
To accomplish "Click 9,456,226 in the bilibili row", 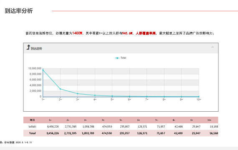I will click(53, 127).
